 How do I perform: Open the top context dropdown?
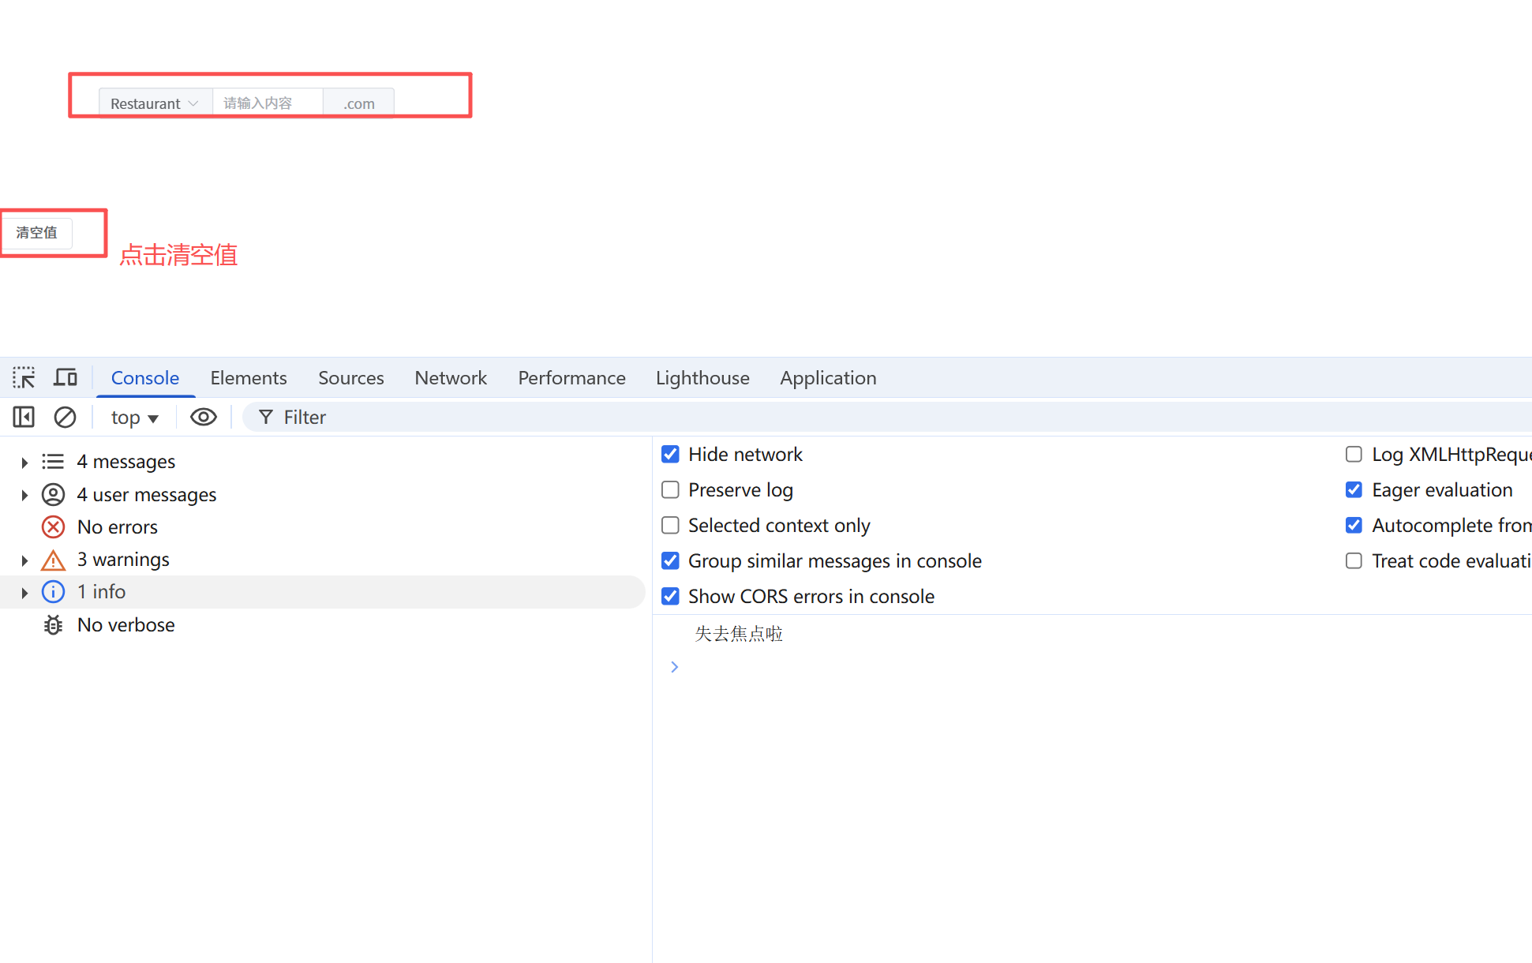(x=135, y=418)
